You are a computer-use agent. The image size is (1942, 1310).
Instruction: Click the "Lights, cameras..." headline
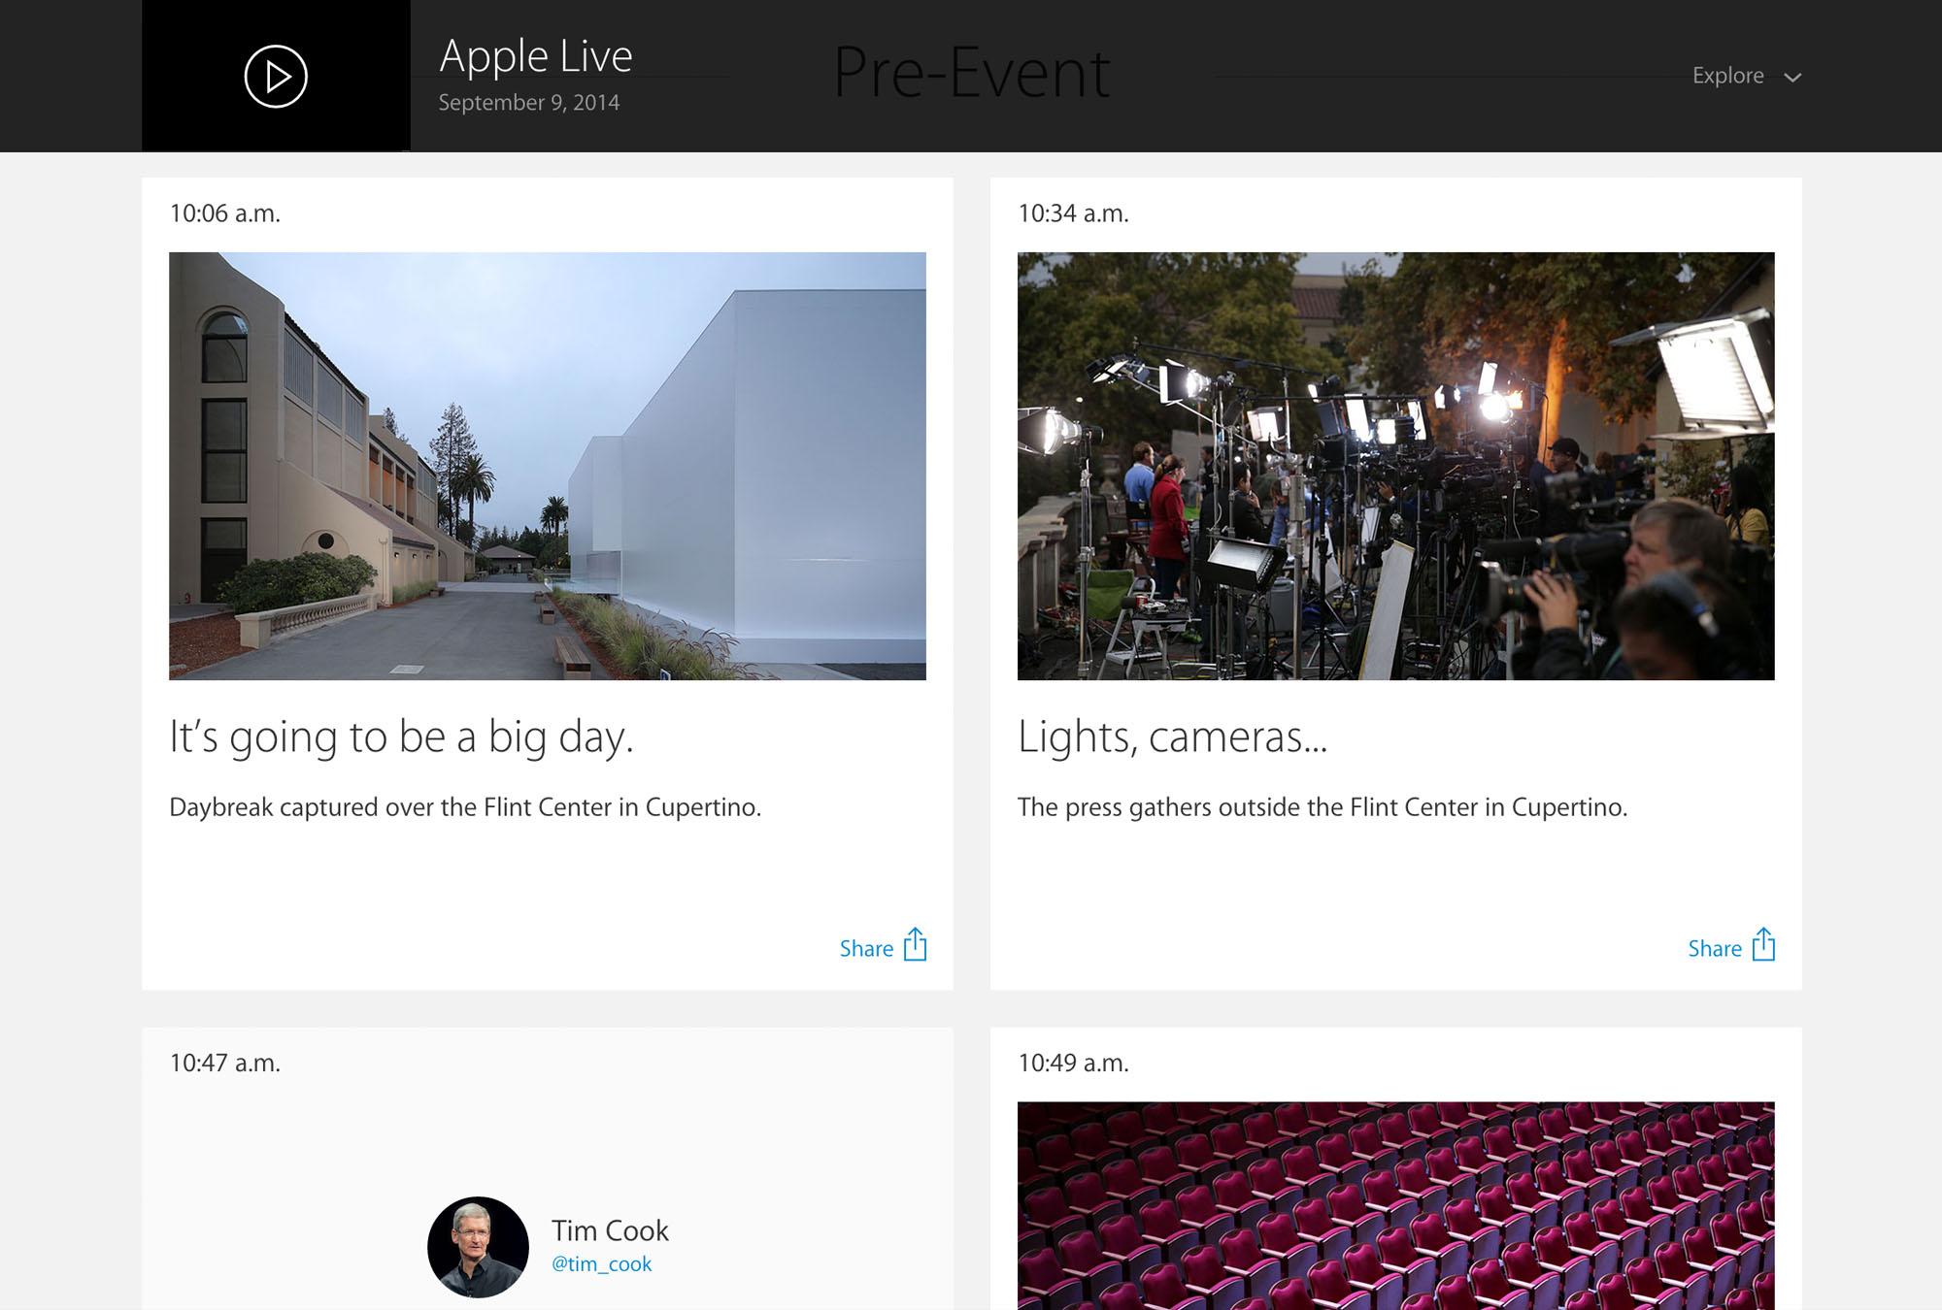pyautogui.click(x=1171, y=737)
